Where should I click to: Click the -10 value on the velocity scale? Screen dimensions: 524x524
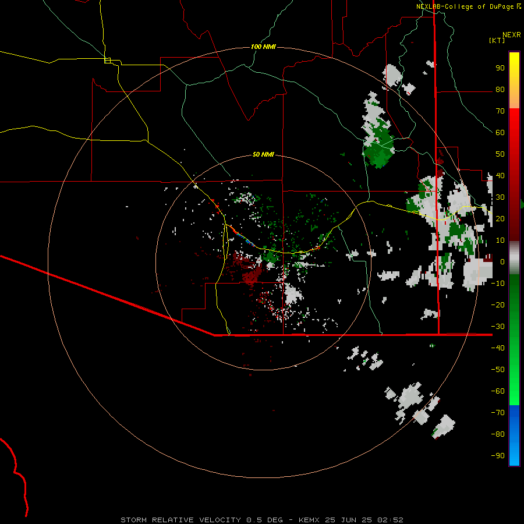(x=498, y=284)
